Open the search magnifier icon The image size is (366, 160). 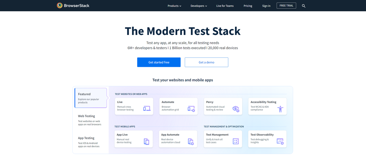pyautogui.click(x=303, y=6)
